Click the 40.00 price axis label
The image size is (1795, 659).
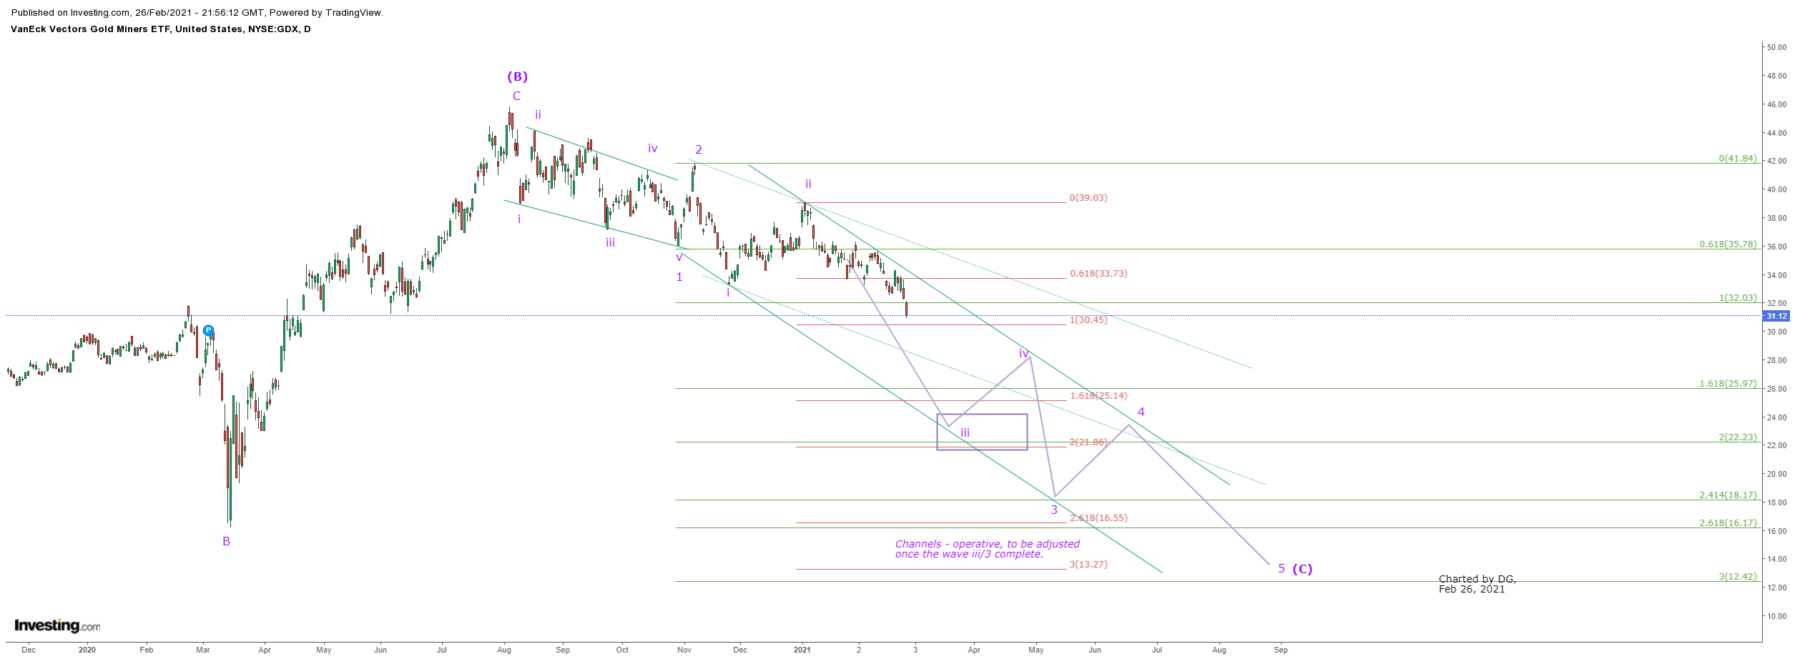pos(1777,190)
